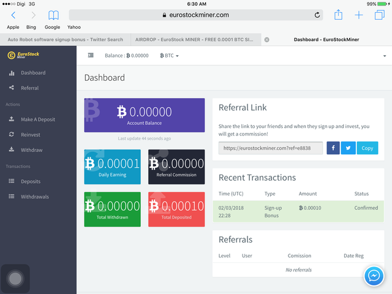The image size is (392, 294).
Task: Close the current tab with x icon
Action: pos(267,40)
